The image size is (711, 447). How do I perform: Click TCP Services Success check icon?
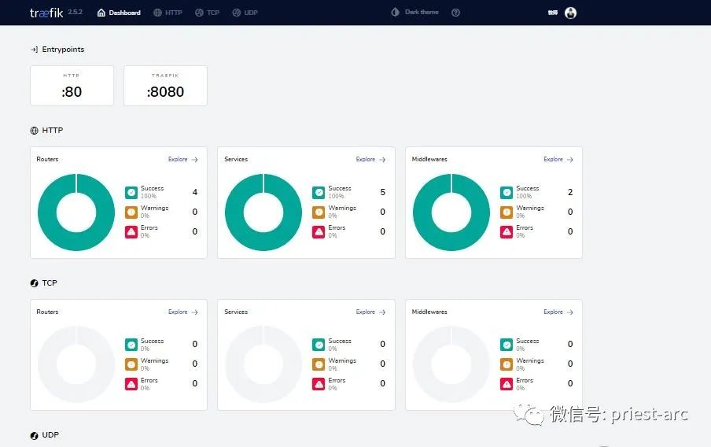pyautogui.click(x=319, y=345)
